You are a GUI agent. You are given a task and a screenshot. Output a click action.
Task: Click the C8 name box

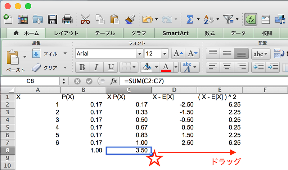pyautogui.click(x=30, y=81)
